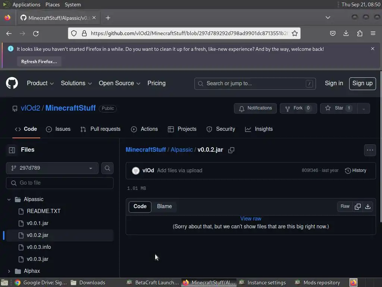
Task: Open the Applications system menu
Action: point(26,4)
